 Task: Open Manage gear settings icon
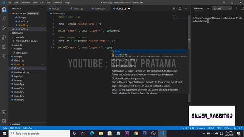(x=4, y=121)
